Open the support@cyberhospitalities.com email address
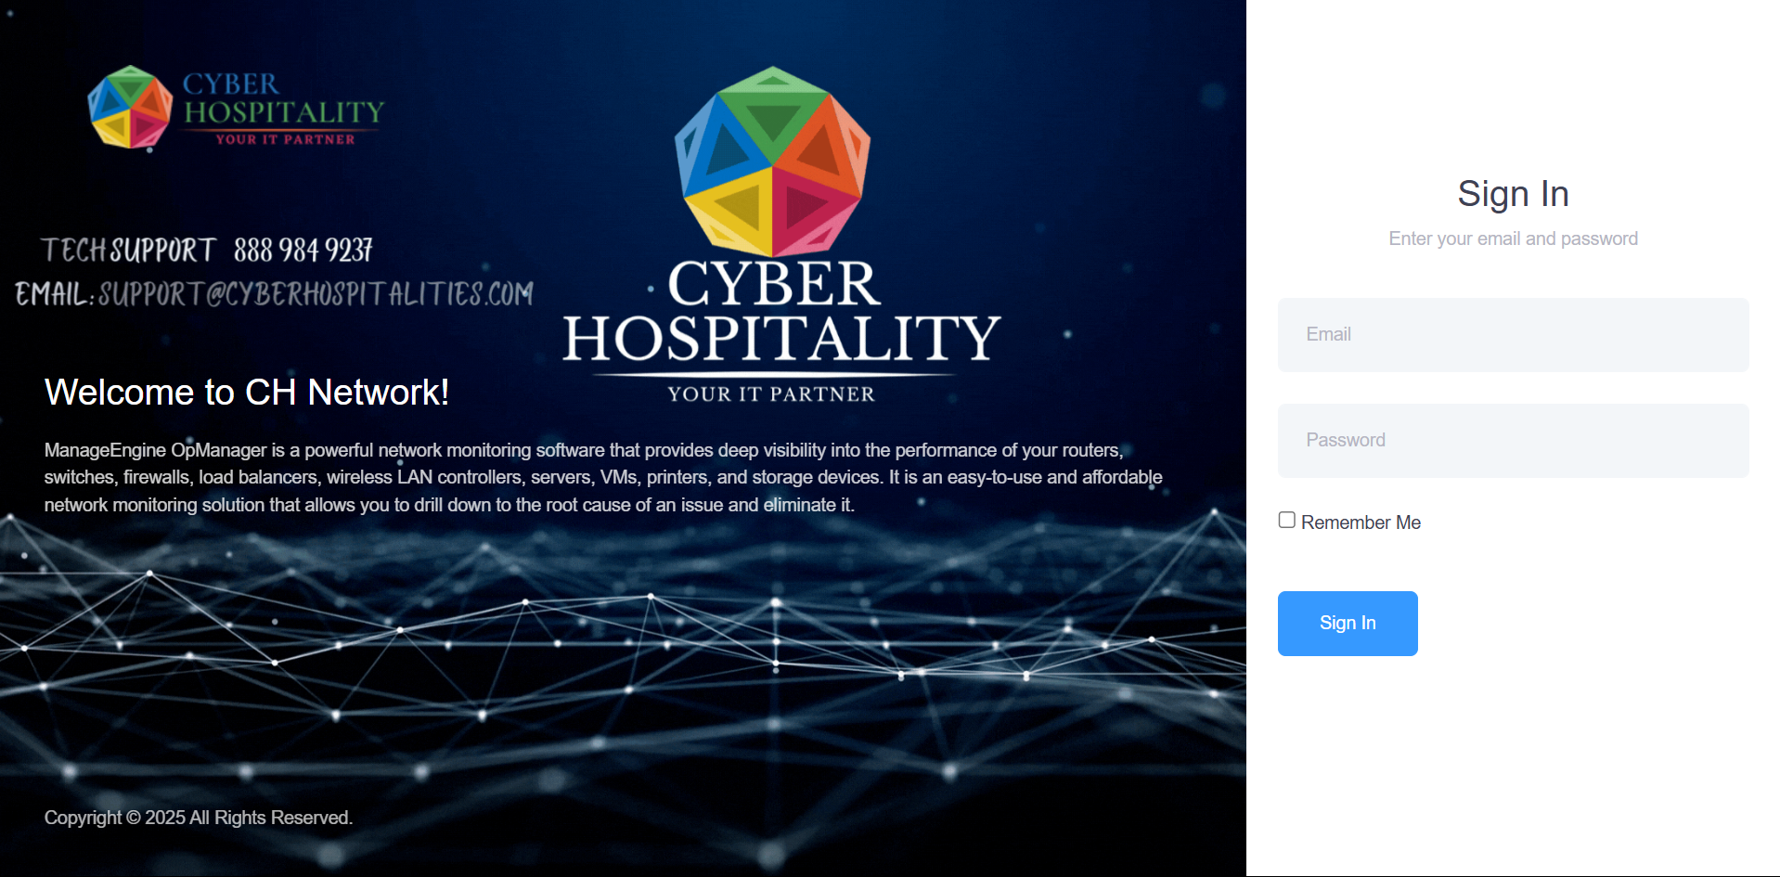 pyautogui.click(x=316, y=294)
